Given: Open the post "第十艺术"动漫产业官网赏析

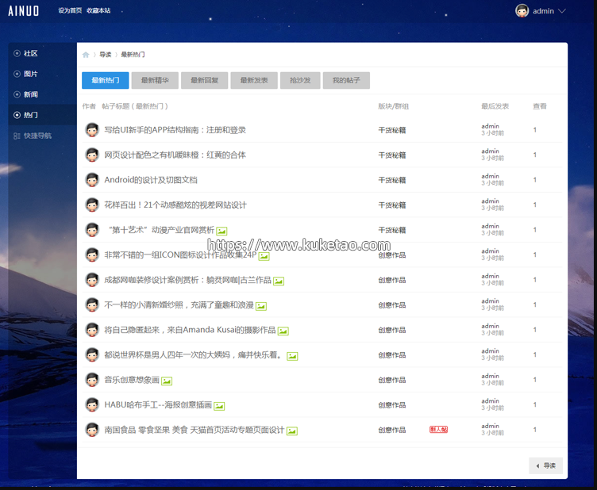Looking at the screenshot, I should 160,230.
